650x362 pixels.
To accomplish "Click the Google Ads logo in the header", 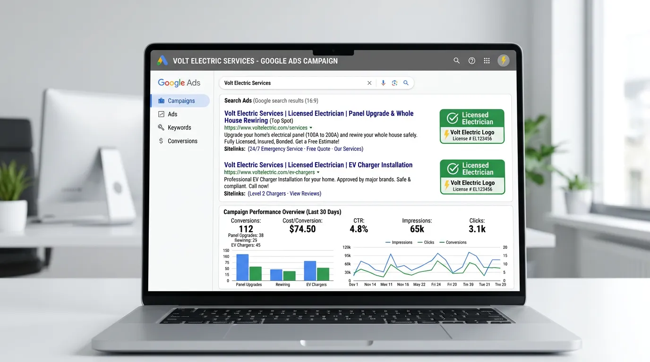I will coord(162,61).
